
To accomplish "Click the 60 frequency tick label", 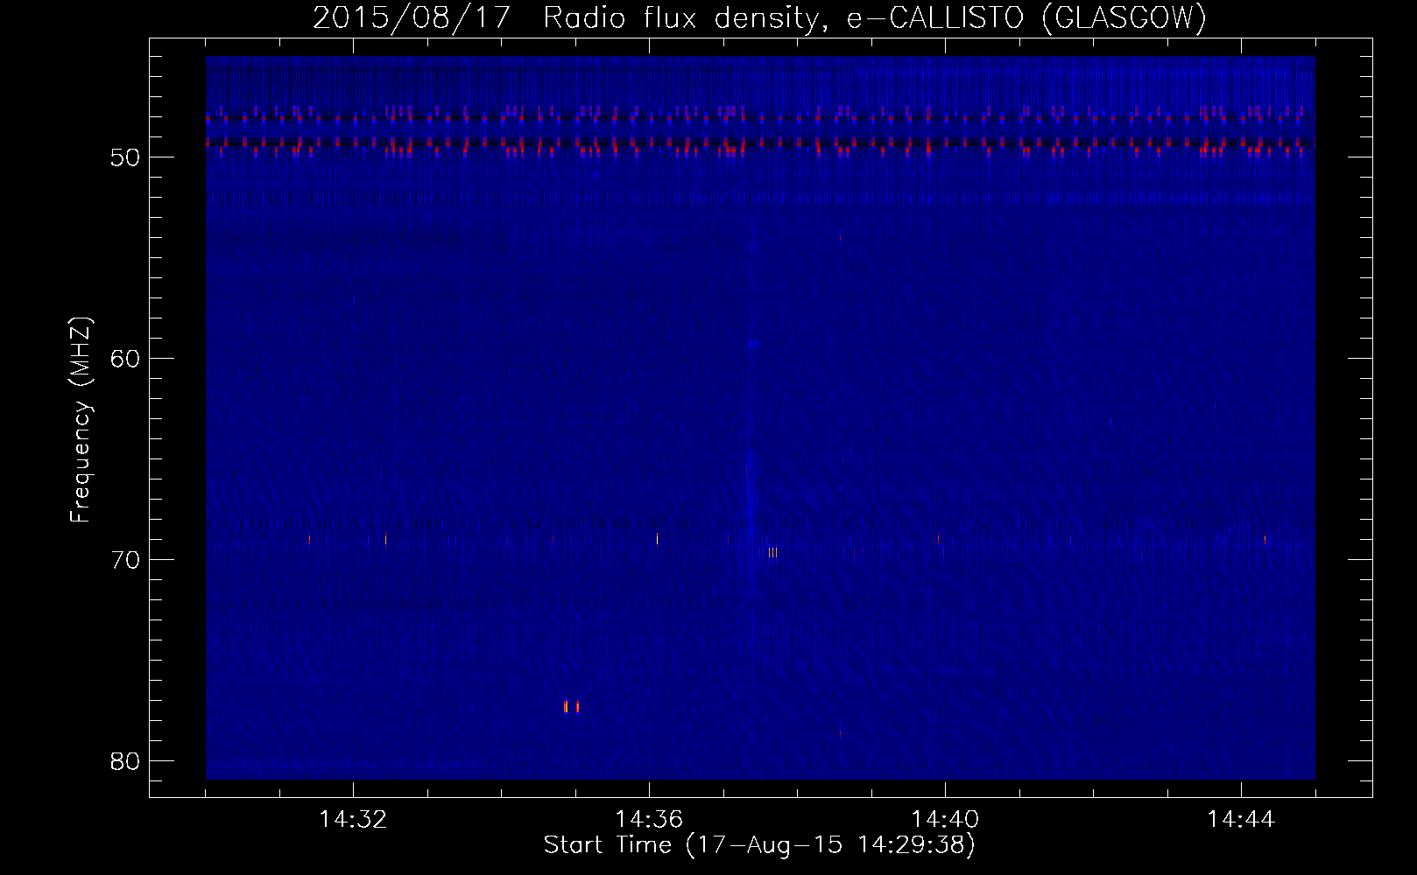I will [126, 359].
